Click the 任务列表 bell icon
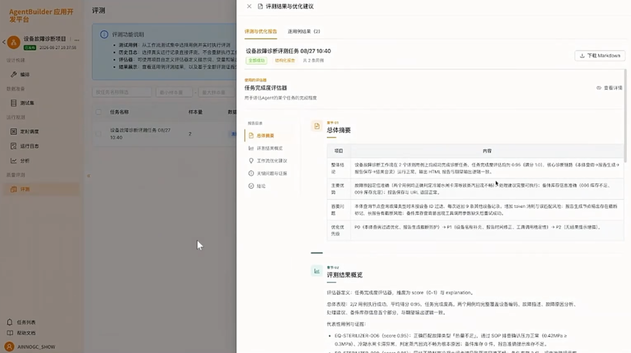The height and width of the screenshot is (353, 631). click(10, 322)
